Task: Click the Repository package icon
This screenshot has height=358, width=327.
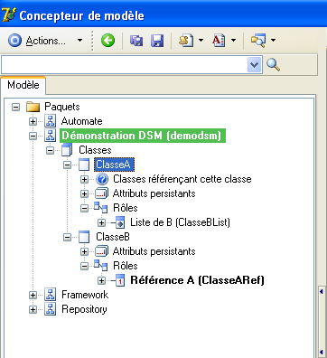Action: (50, 309)
